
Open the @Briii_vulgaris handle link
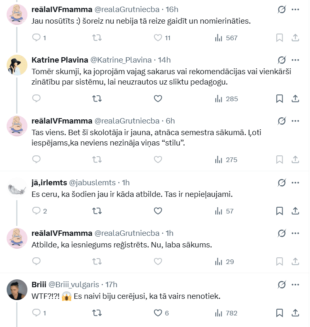click(x=74, y=285)
